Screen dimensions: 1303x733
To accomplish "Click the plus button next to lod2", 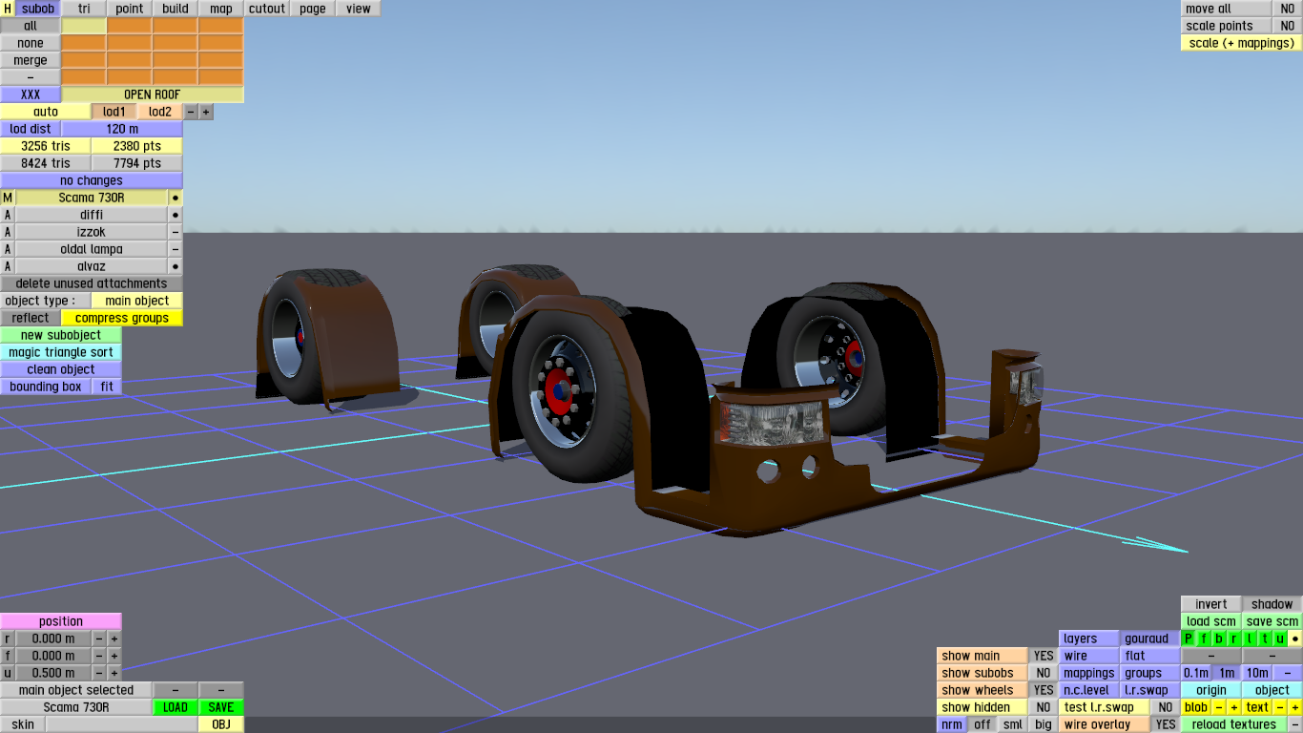I will (206, 112).
